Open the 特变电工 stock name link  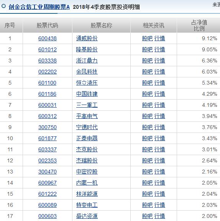pos(87,205)
